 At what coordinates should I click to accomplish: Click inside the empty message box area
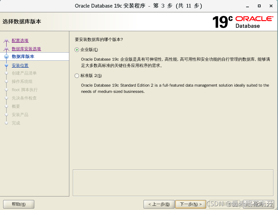pos(173,183)
